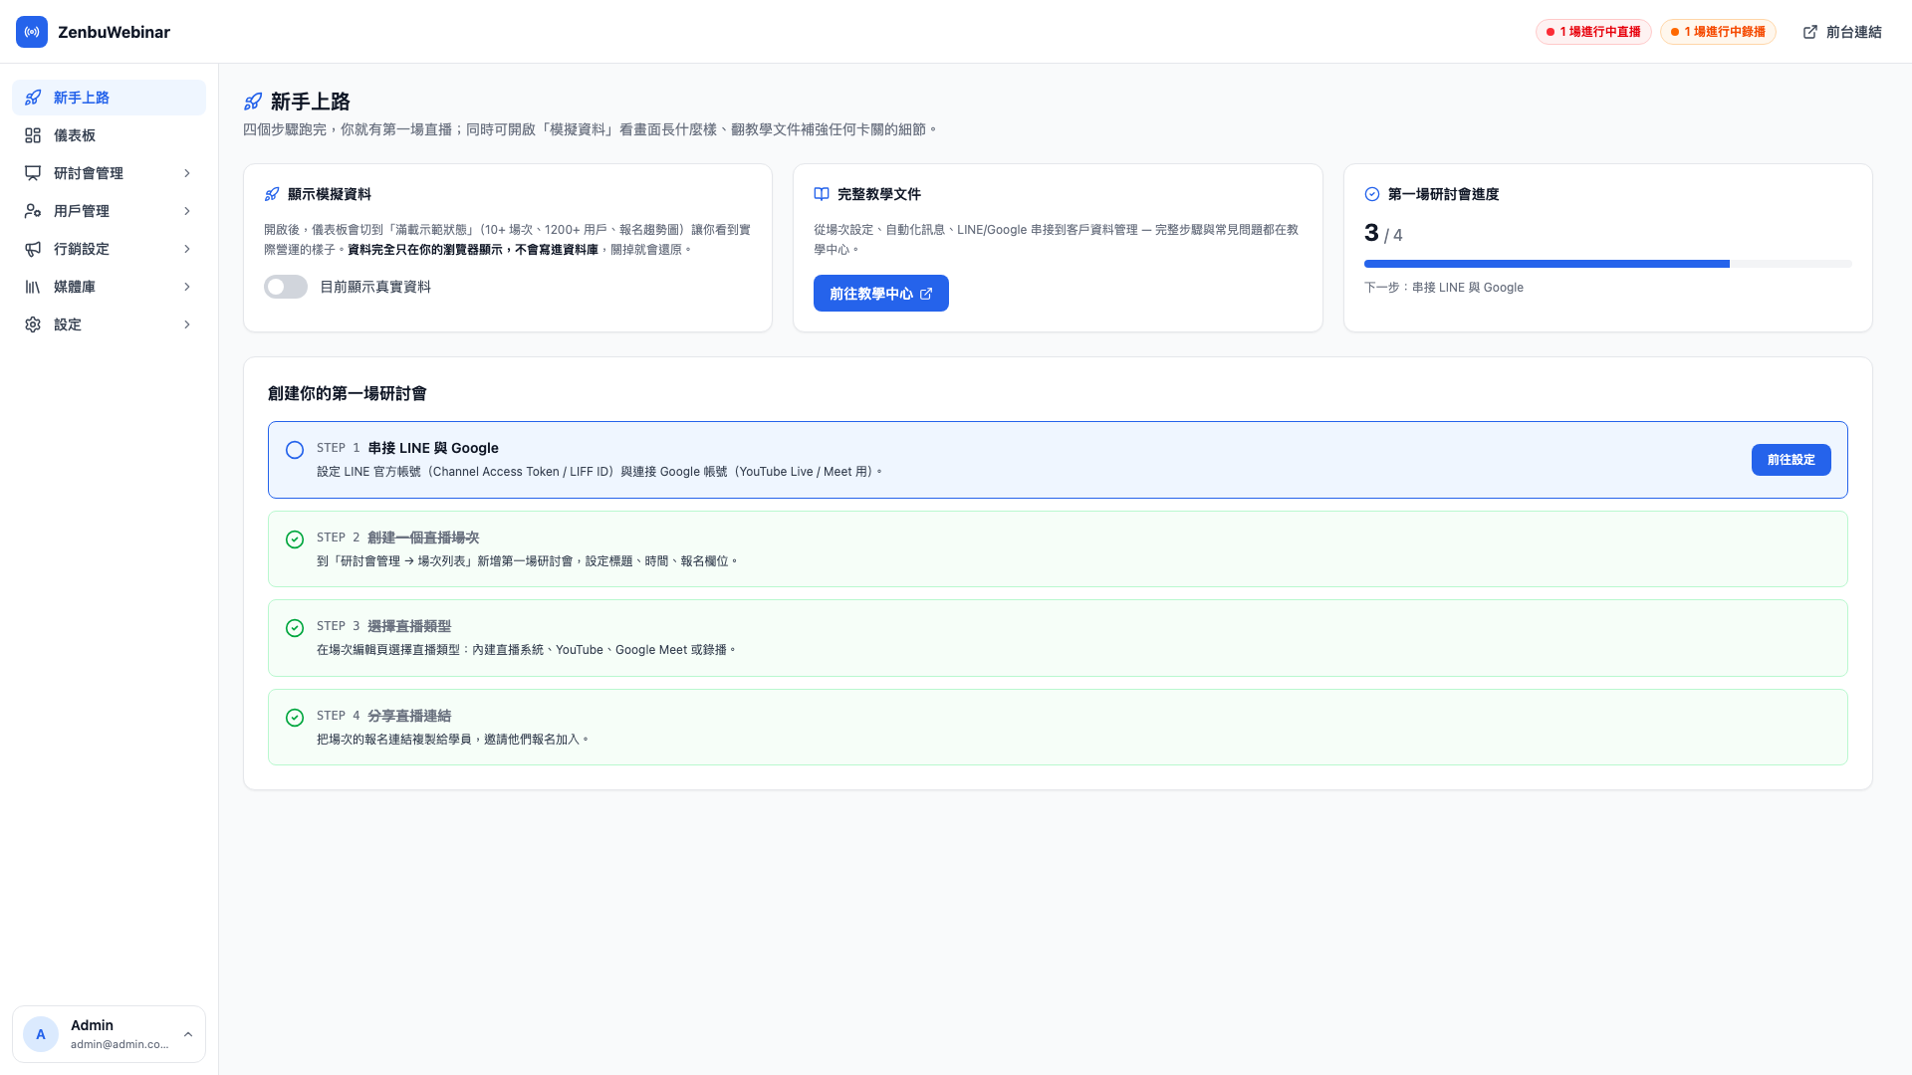The width and height of the screenshot is (1912, 1075).
Task: Click the 顯示模擬資料 card title
Action: (x=330, y=194)
